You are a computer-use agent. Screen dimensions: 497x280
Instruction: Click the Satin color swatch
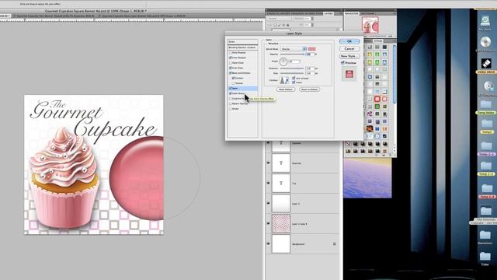point(311,49)
